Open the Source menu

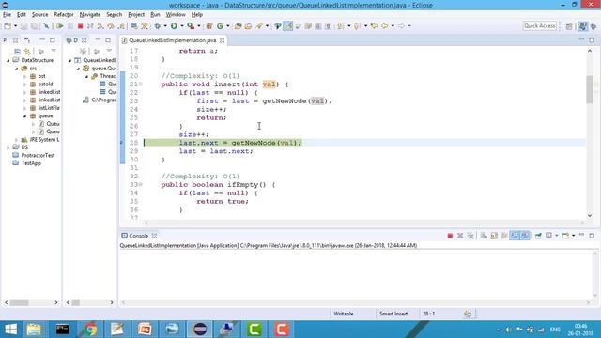[x=39, y=15]
